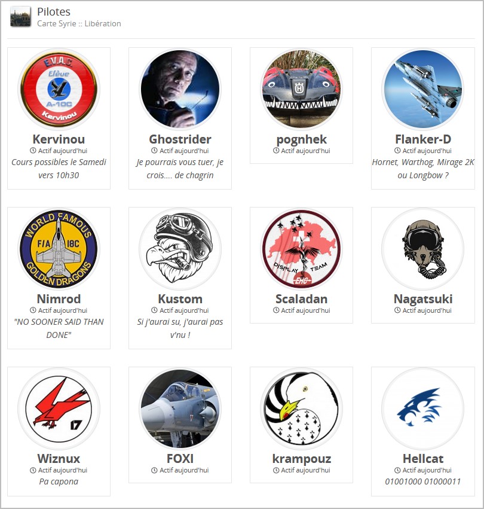Click the Pilotes section heading
This screenshot has height=509, width=484.
coord(54,12)
